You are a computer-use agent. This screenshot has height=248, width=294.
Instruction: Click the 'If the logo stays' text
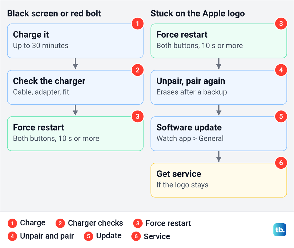click(182, 185)
